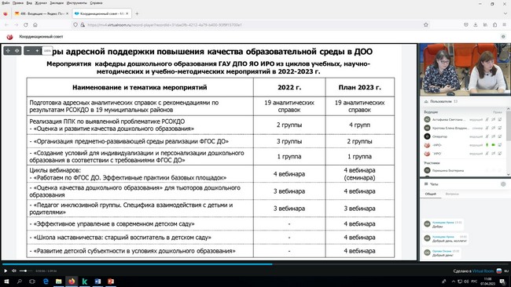Toggle microphone icon for Оператор
Screen dimensions: 511x287
point(487,136)
